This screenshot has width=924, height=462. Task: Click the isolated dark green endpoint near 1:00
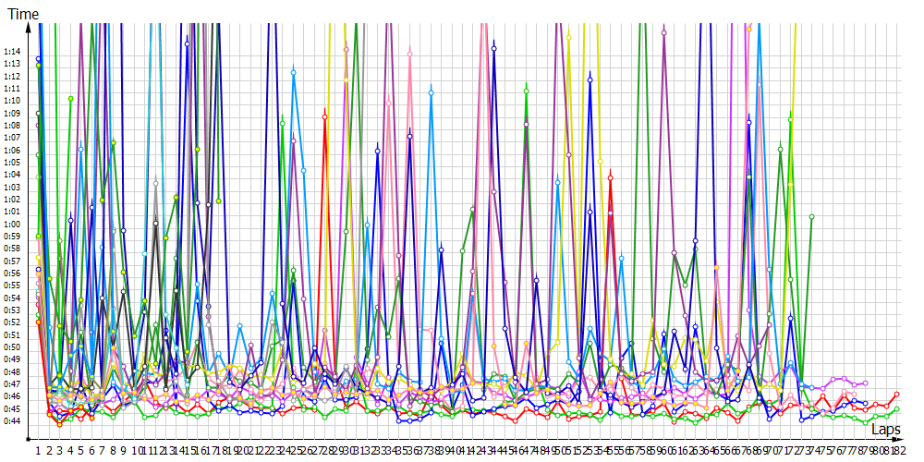(x=811, y=217)
